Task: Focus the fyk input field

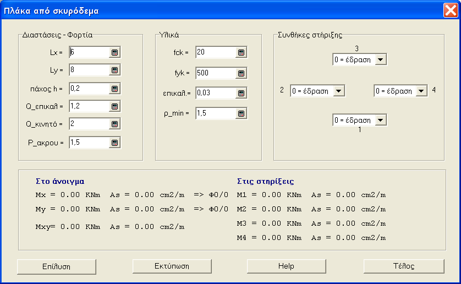Action: click(216, 73)
